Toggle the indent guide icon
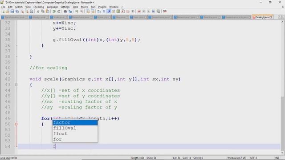285x160 pixels. [109, 11]
